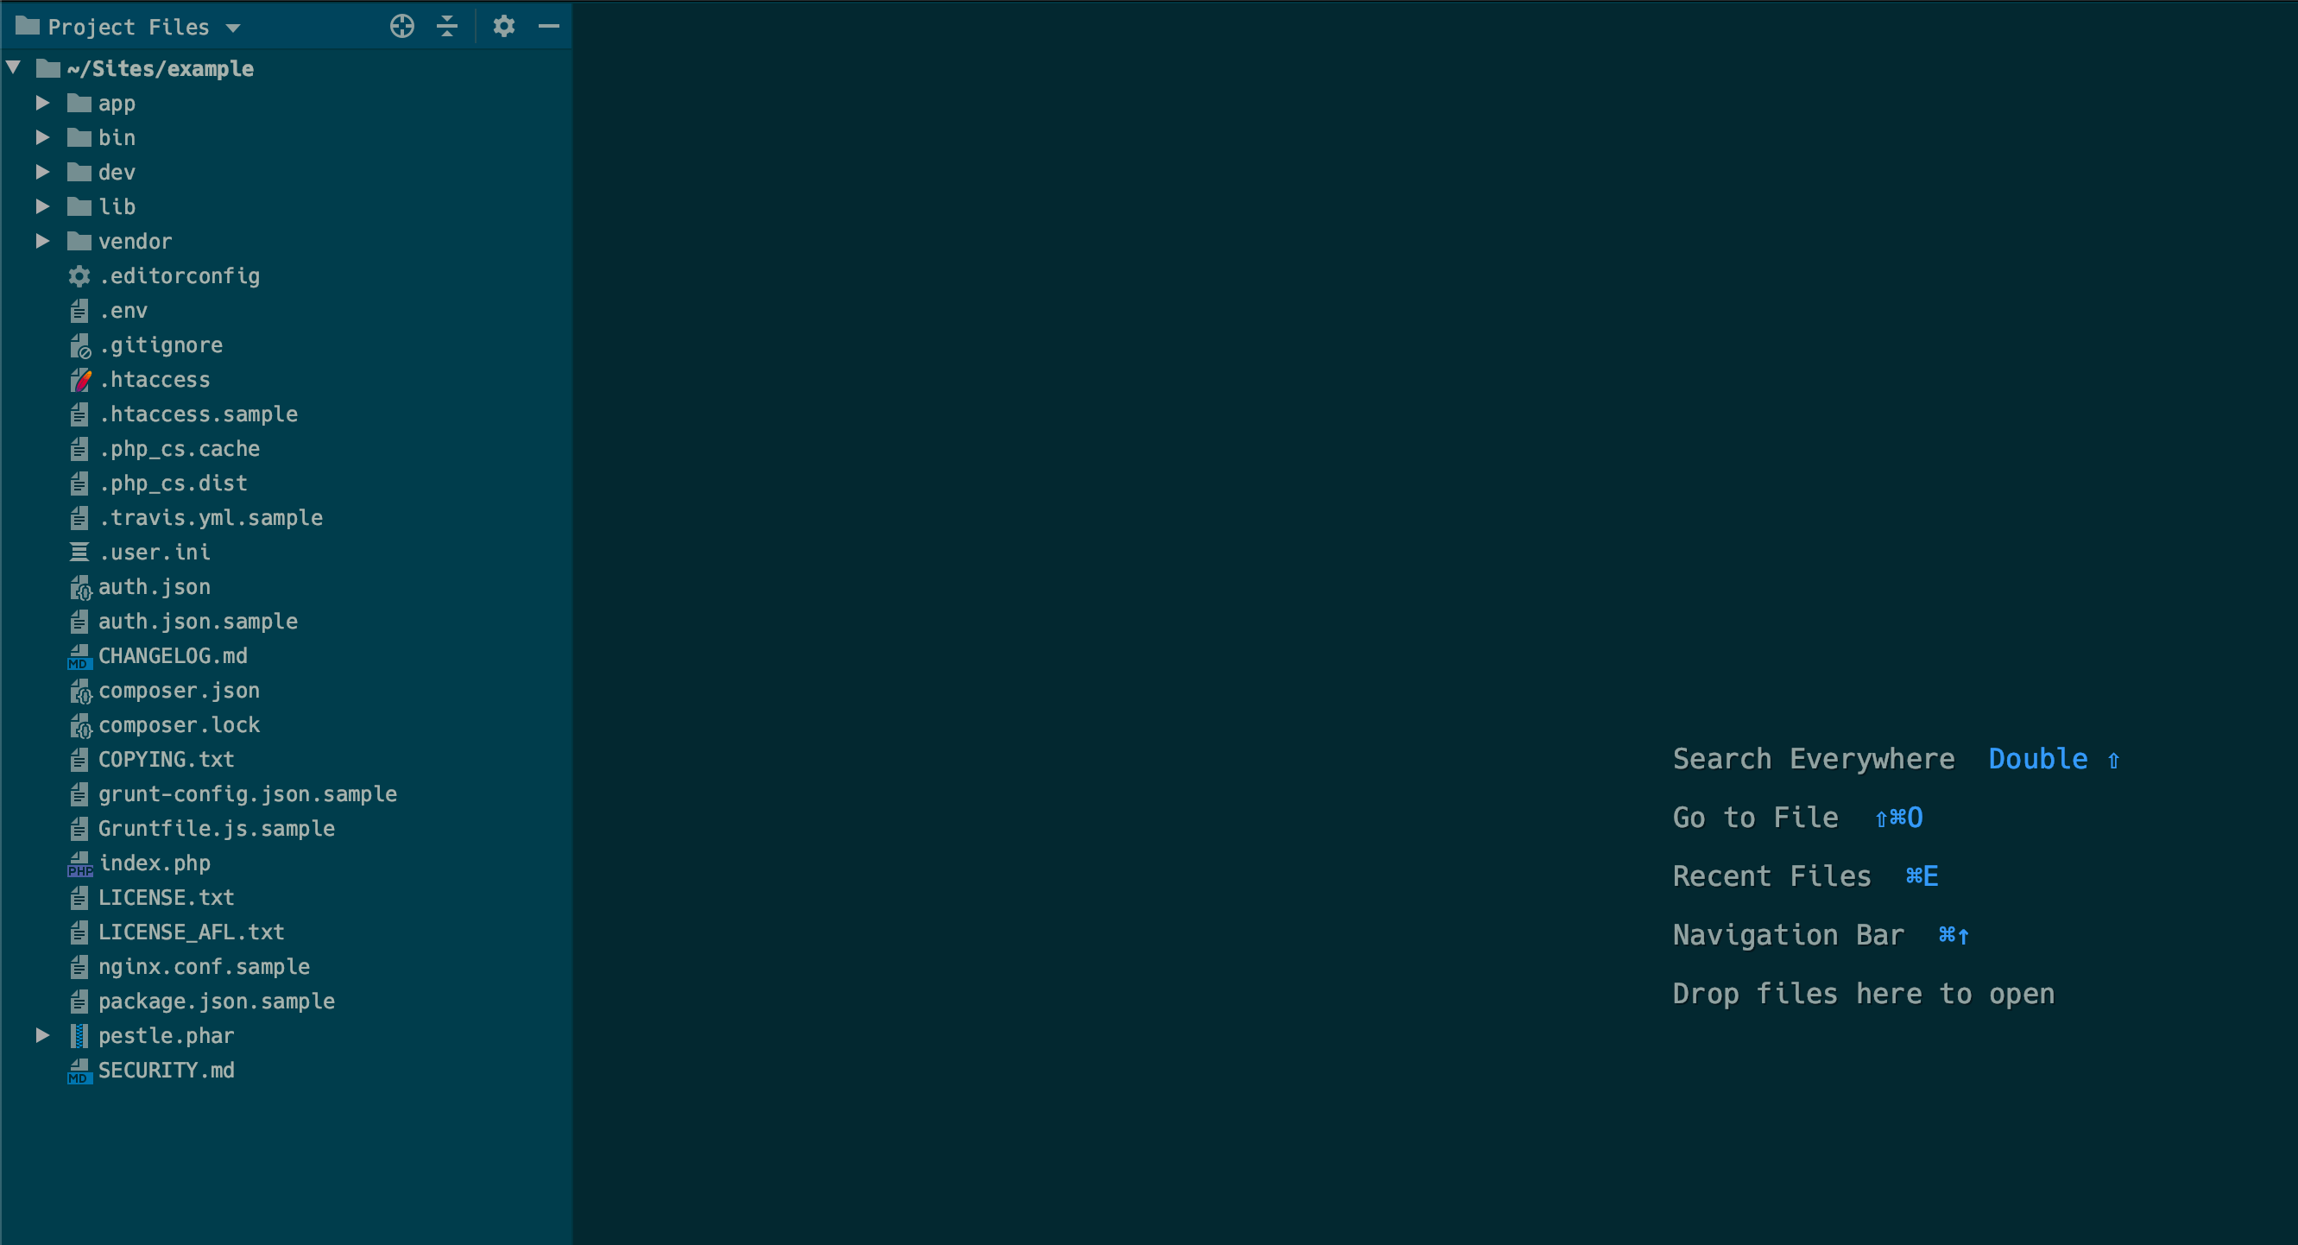Select nginx.conf.sample in the tree
The width and height of the screenshot is (2298, 1245).
[204, 966]
